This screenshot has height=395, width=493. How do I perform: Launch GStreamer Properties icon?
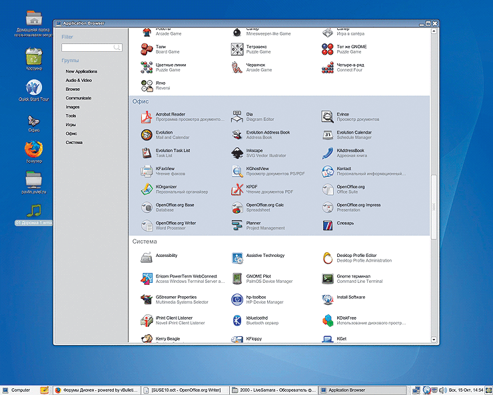pyautogui.click(x=146, y=300)
